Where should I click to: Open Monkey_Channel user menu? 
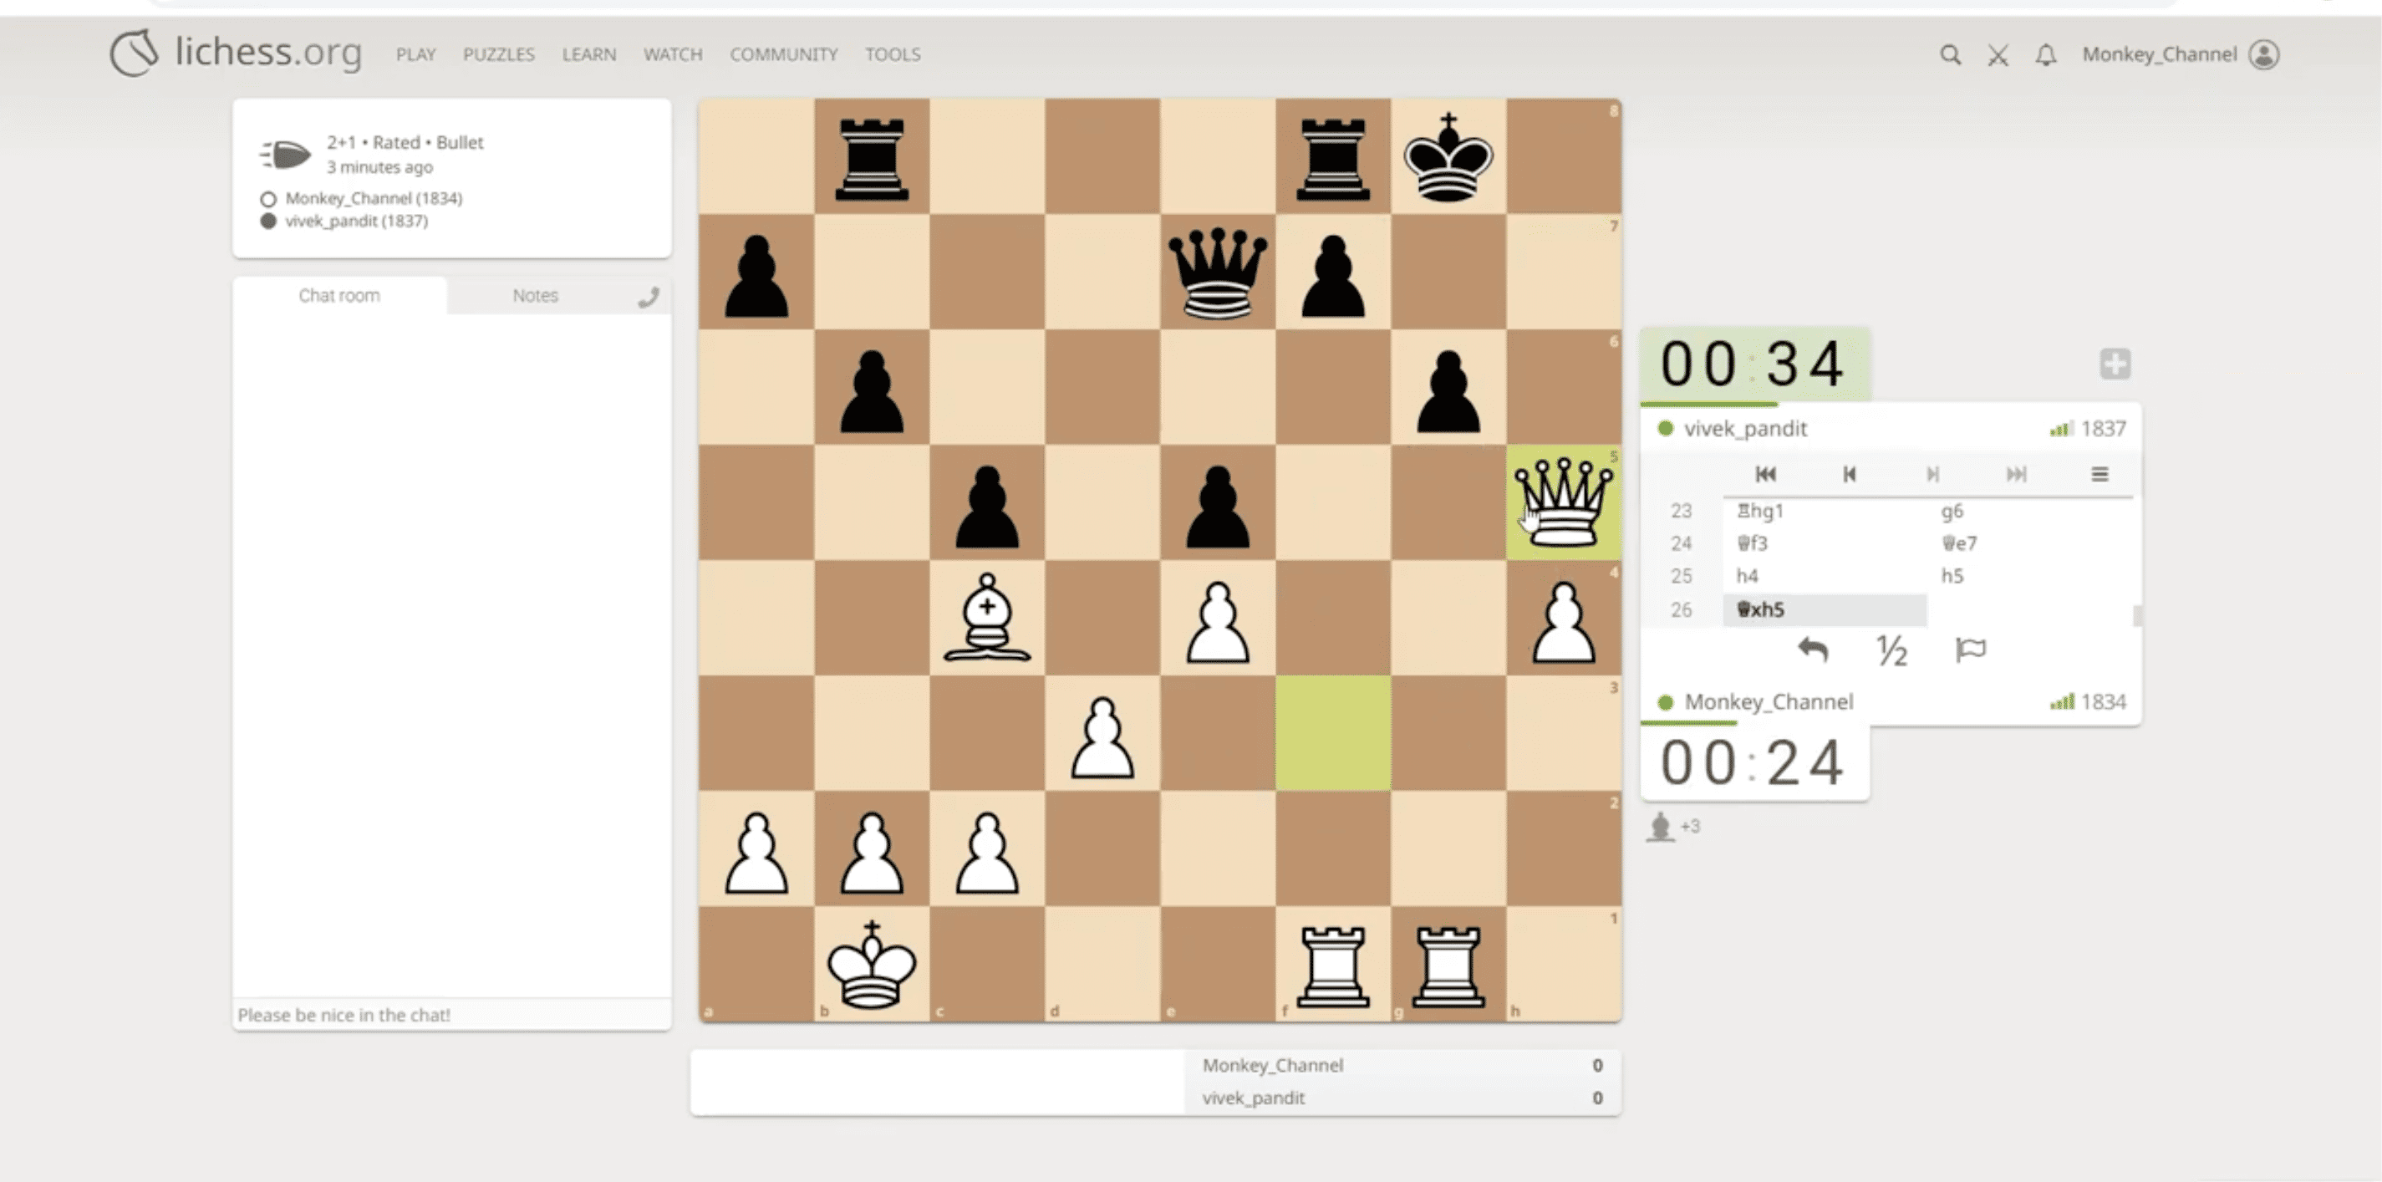2180,54
